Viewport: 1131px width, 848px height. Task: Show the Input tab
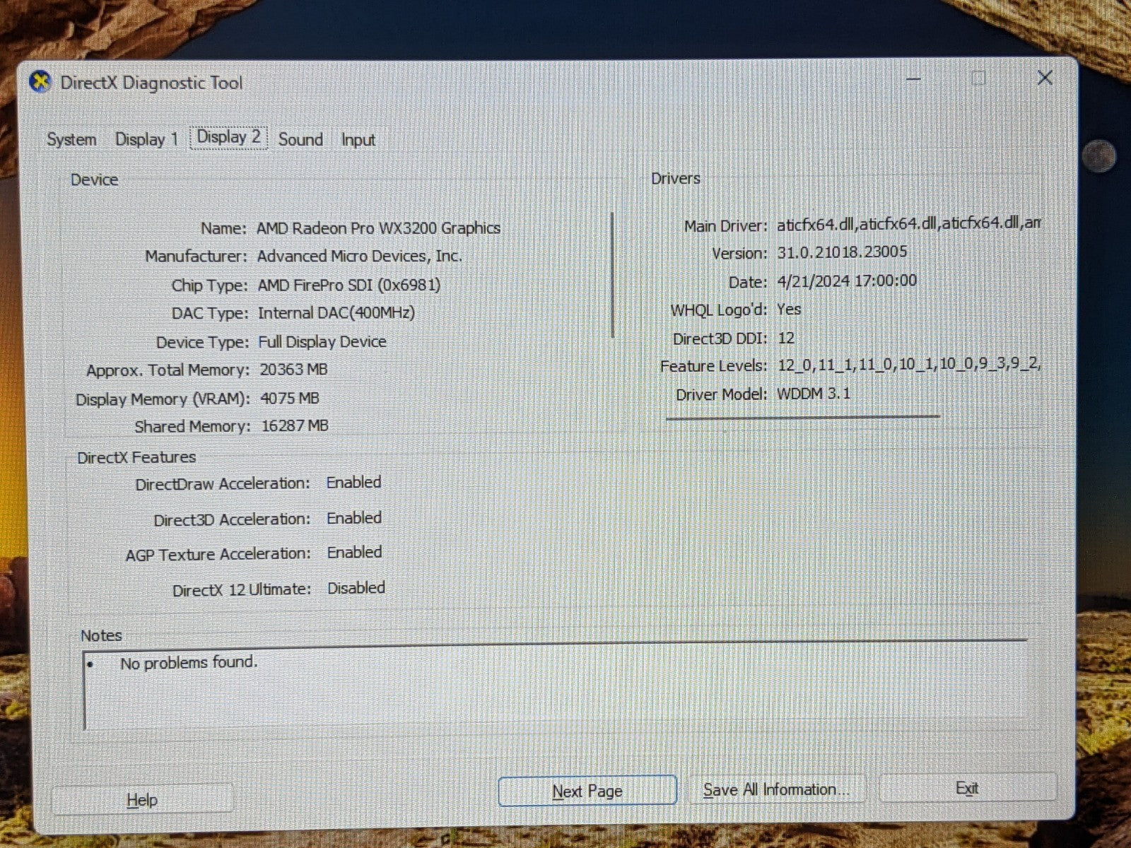(358, 140)
